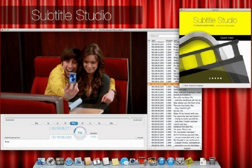Click the subtitle start time 00:18:56,000 field
Viewport: 252px width, 168px height.
point(61,137)
